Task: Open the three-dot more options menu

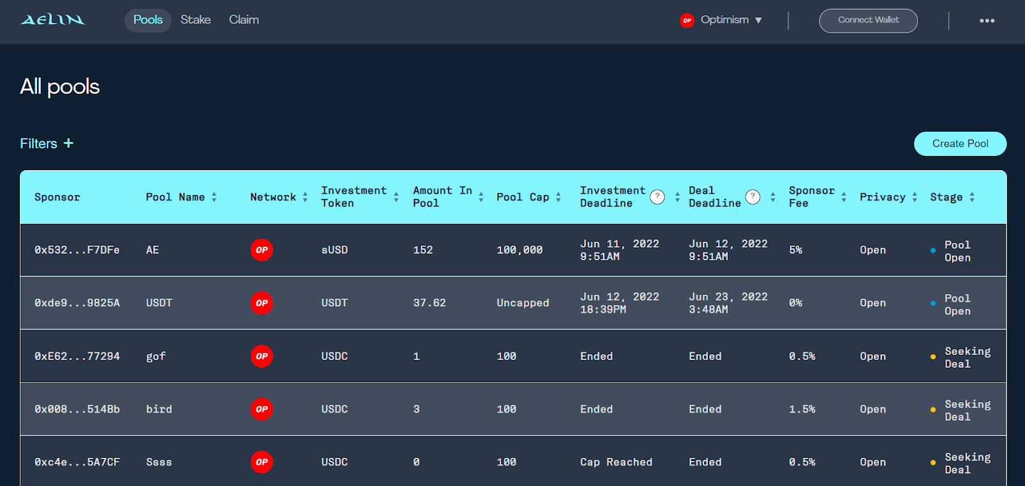Action: pos(987,20)
